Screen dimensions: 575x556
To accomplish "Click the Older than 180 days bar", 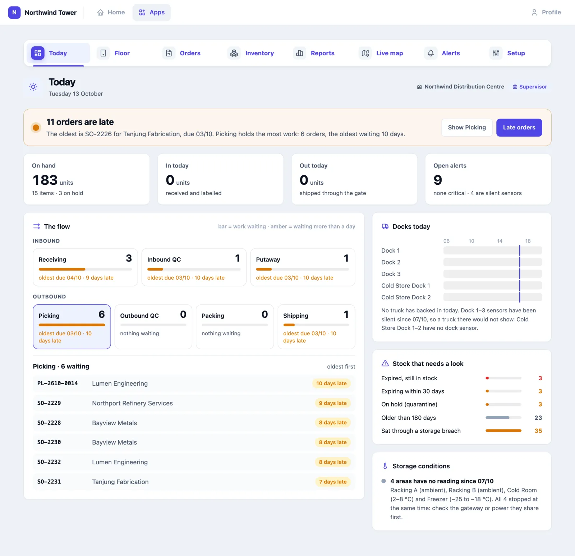I will 503,418.
